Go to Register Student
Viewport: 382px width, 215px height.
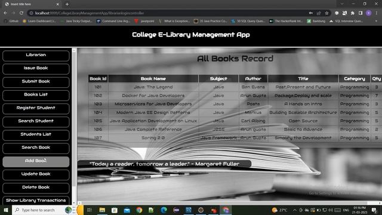pyautogui.click(x=36, y=109)
